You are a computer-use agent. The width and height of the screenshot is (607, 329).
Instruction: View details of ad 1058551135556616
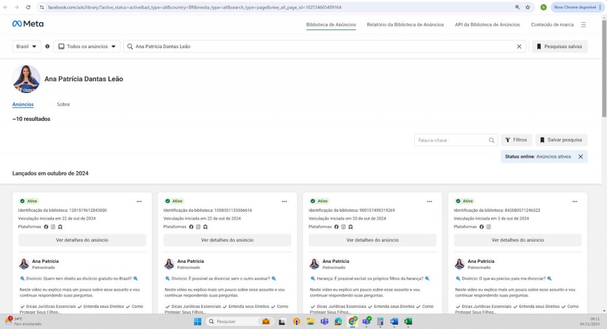(227, 240)
